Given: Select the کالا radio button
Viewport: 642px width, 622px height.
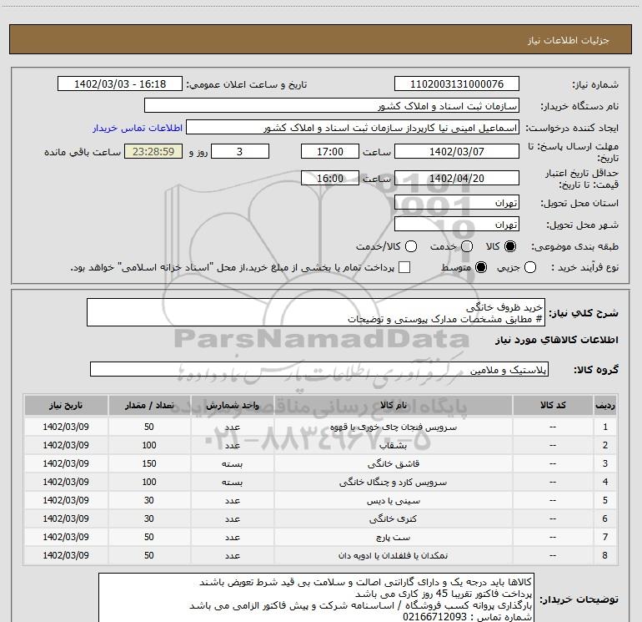Looking at the screenshot, I should [510, 246].
